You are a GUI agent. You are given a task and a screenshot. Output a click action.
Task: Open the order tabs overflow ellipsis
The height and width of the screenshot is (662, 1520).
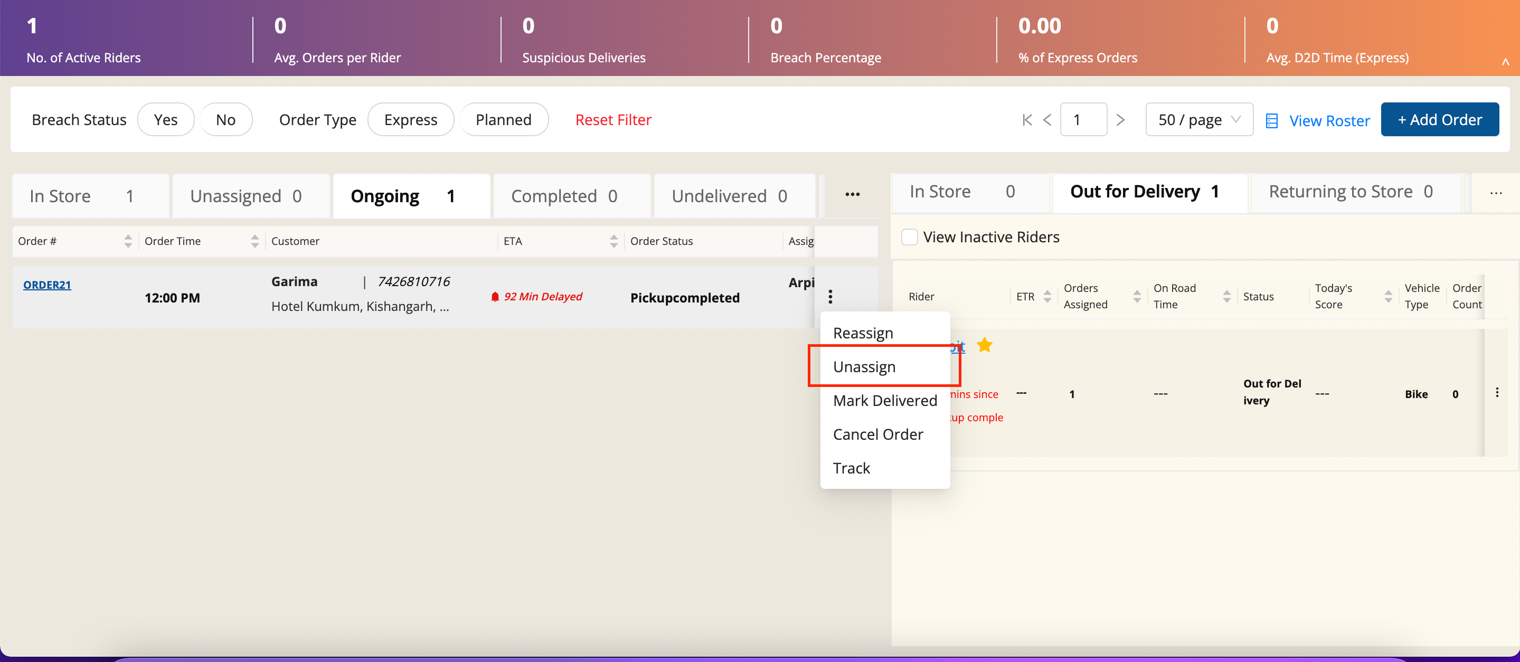(x=852, y=195)
